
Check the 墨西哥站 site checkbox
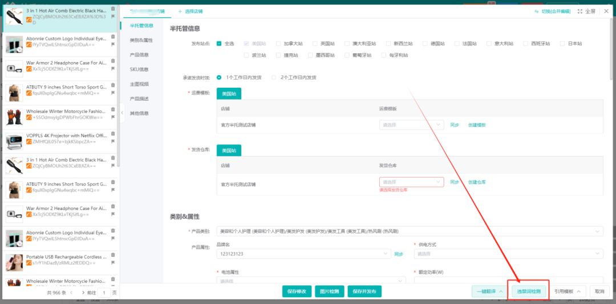click(311, 55)
